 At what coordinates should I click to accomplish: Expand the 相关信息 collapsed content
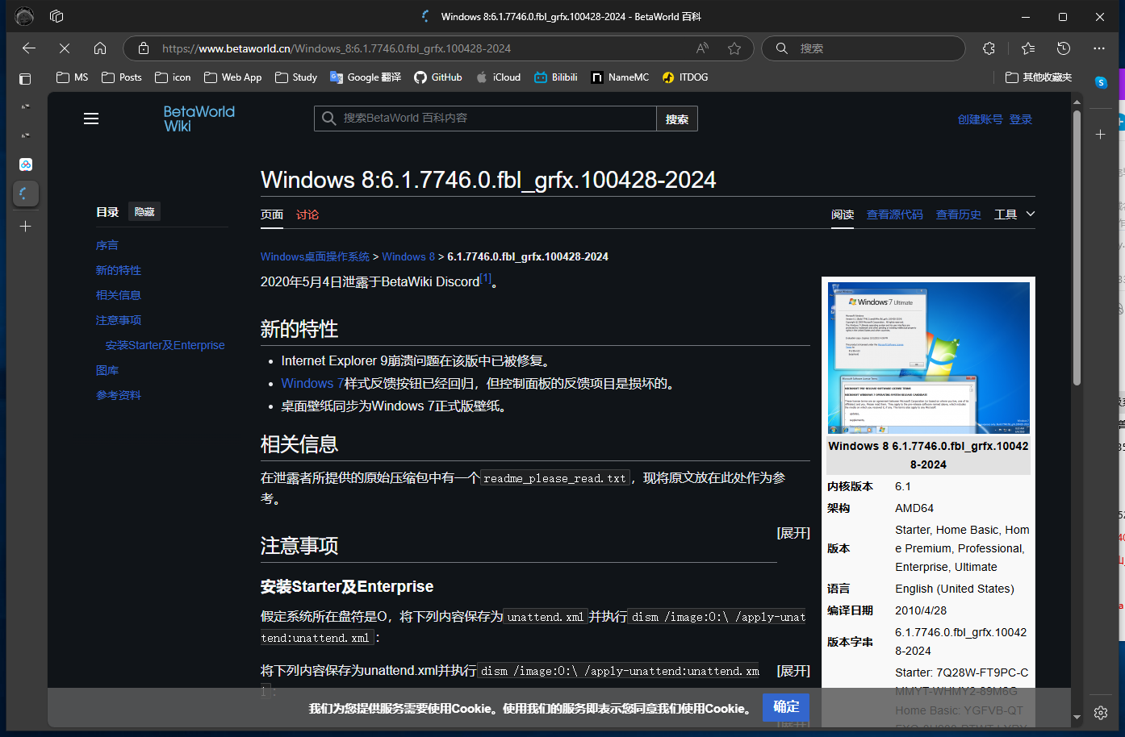tap(793, 533)
